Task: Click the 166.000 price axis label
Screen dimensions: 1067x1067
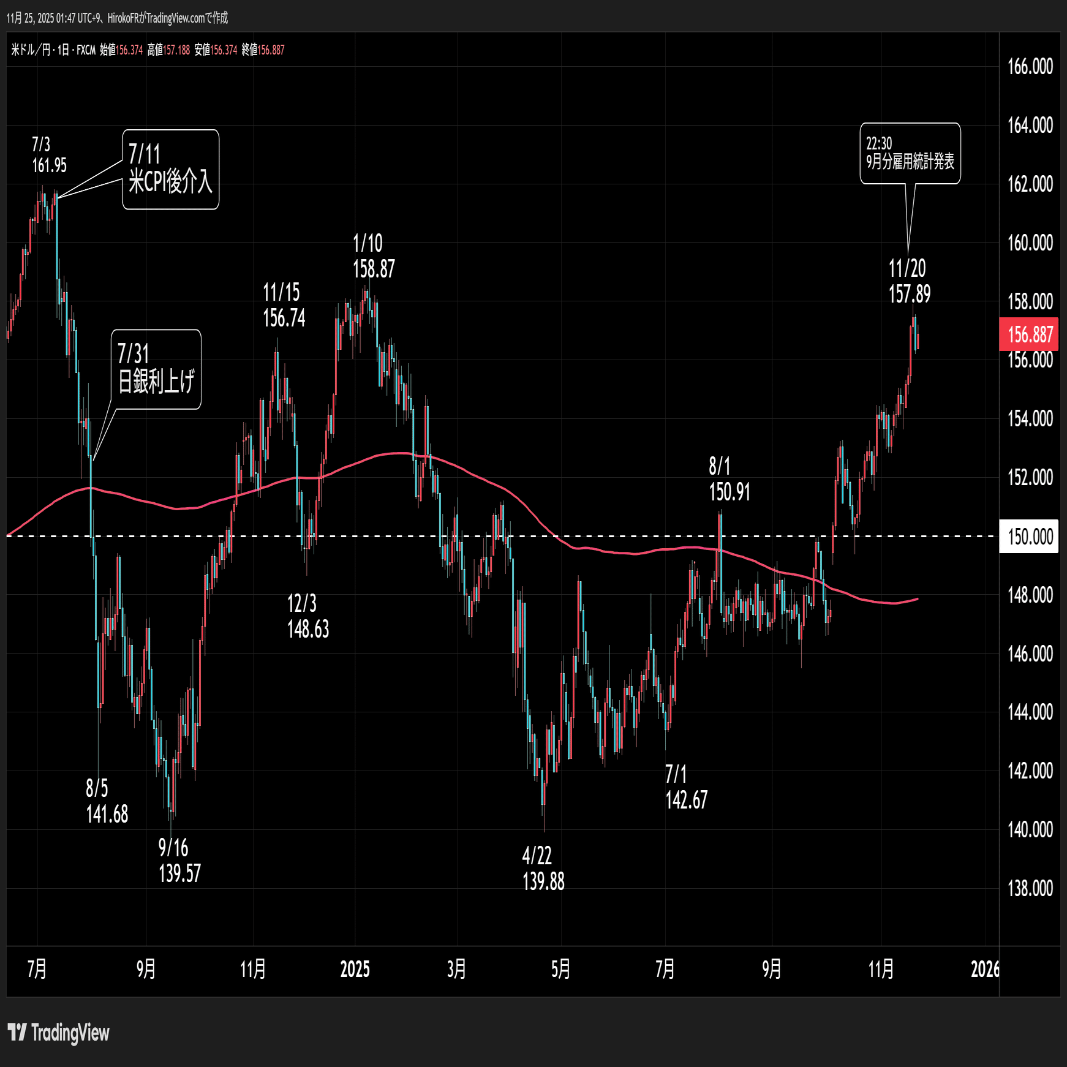Action: click(x=1030, y=66)
